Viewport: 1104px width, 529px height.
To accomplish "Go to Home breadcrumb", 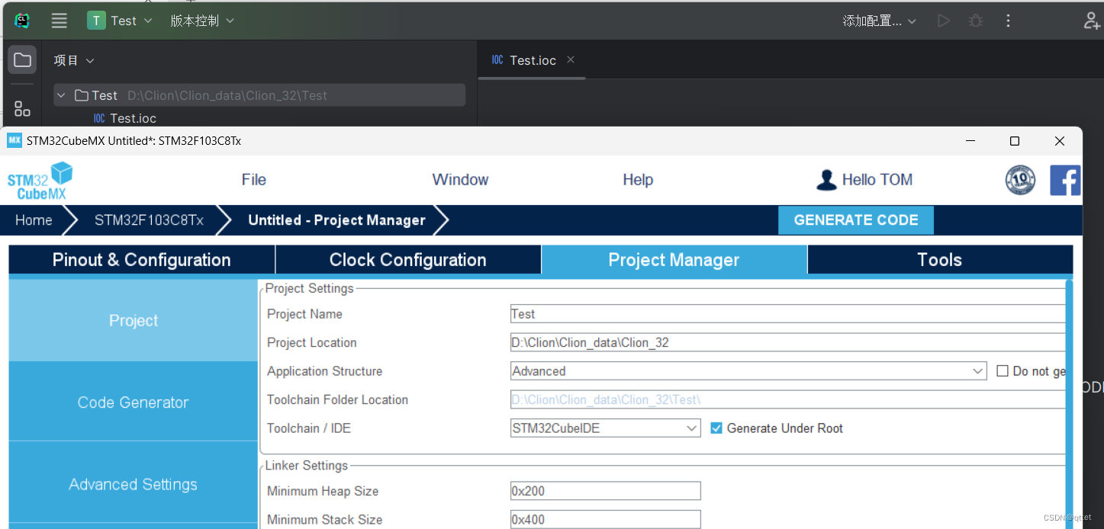I will [34, 220].
